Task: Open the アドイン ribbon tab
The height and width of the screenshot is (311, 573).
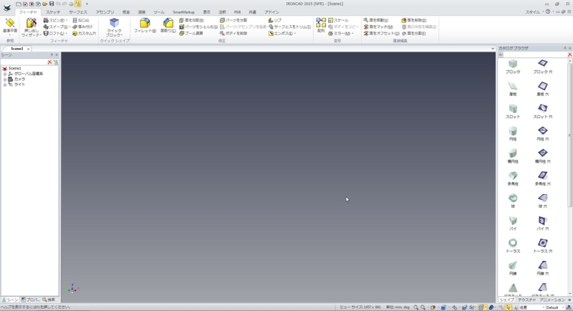Action: point(272,12)
